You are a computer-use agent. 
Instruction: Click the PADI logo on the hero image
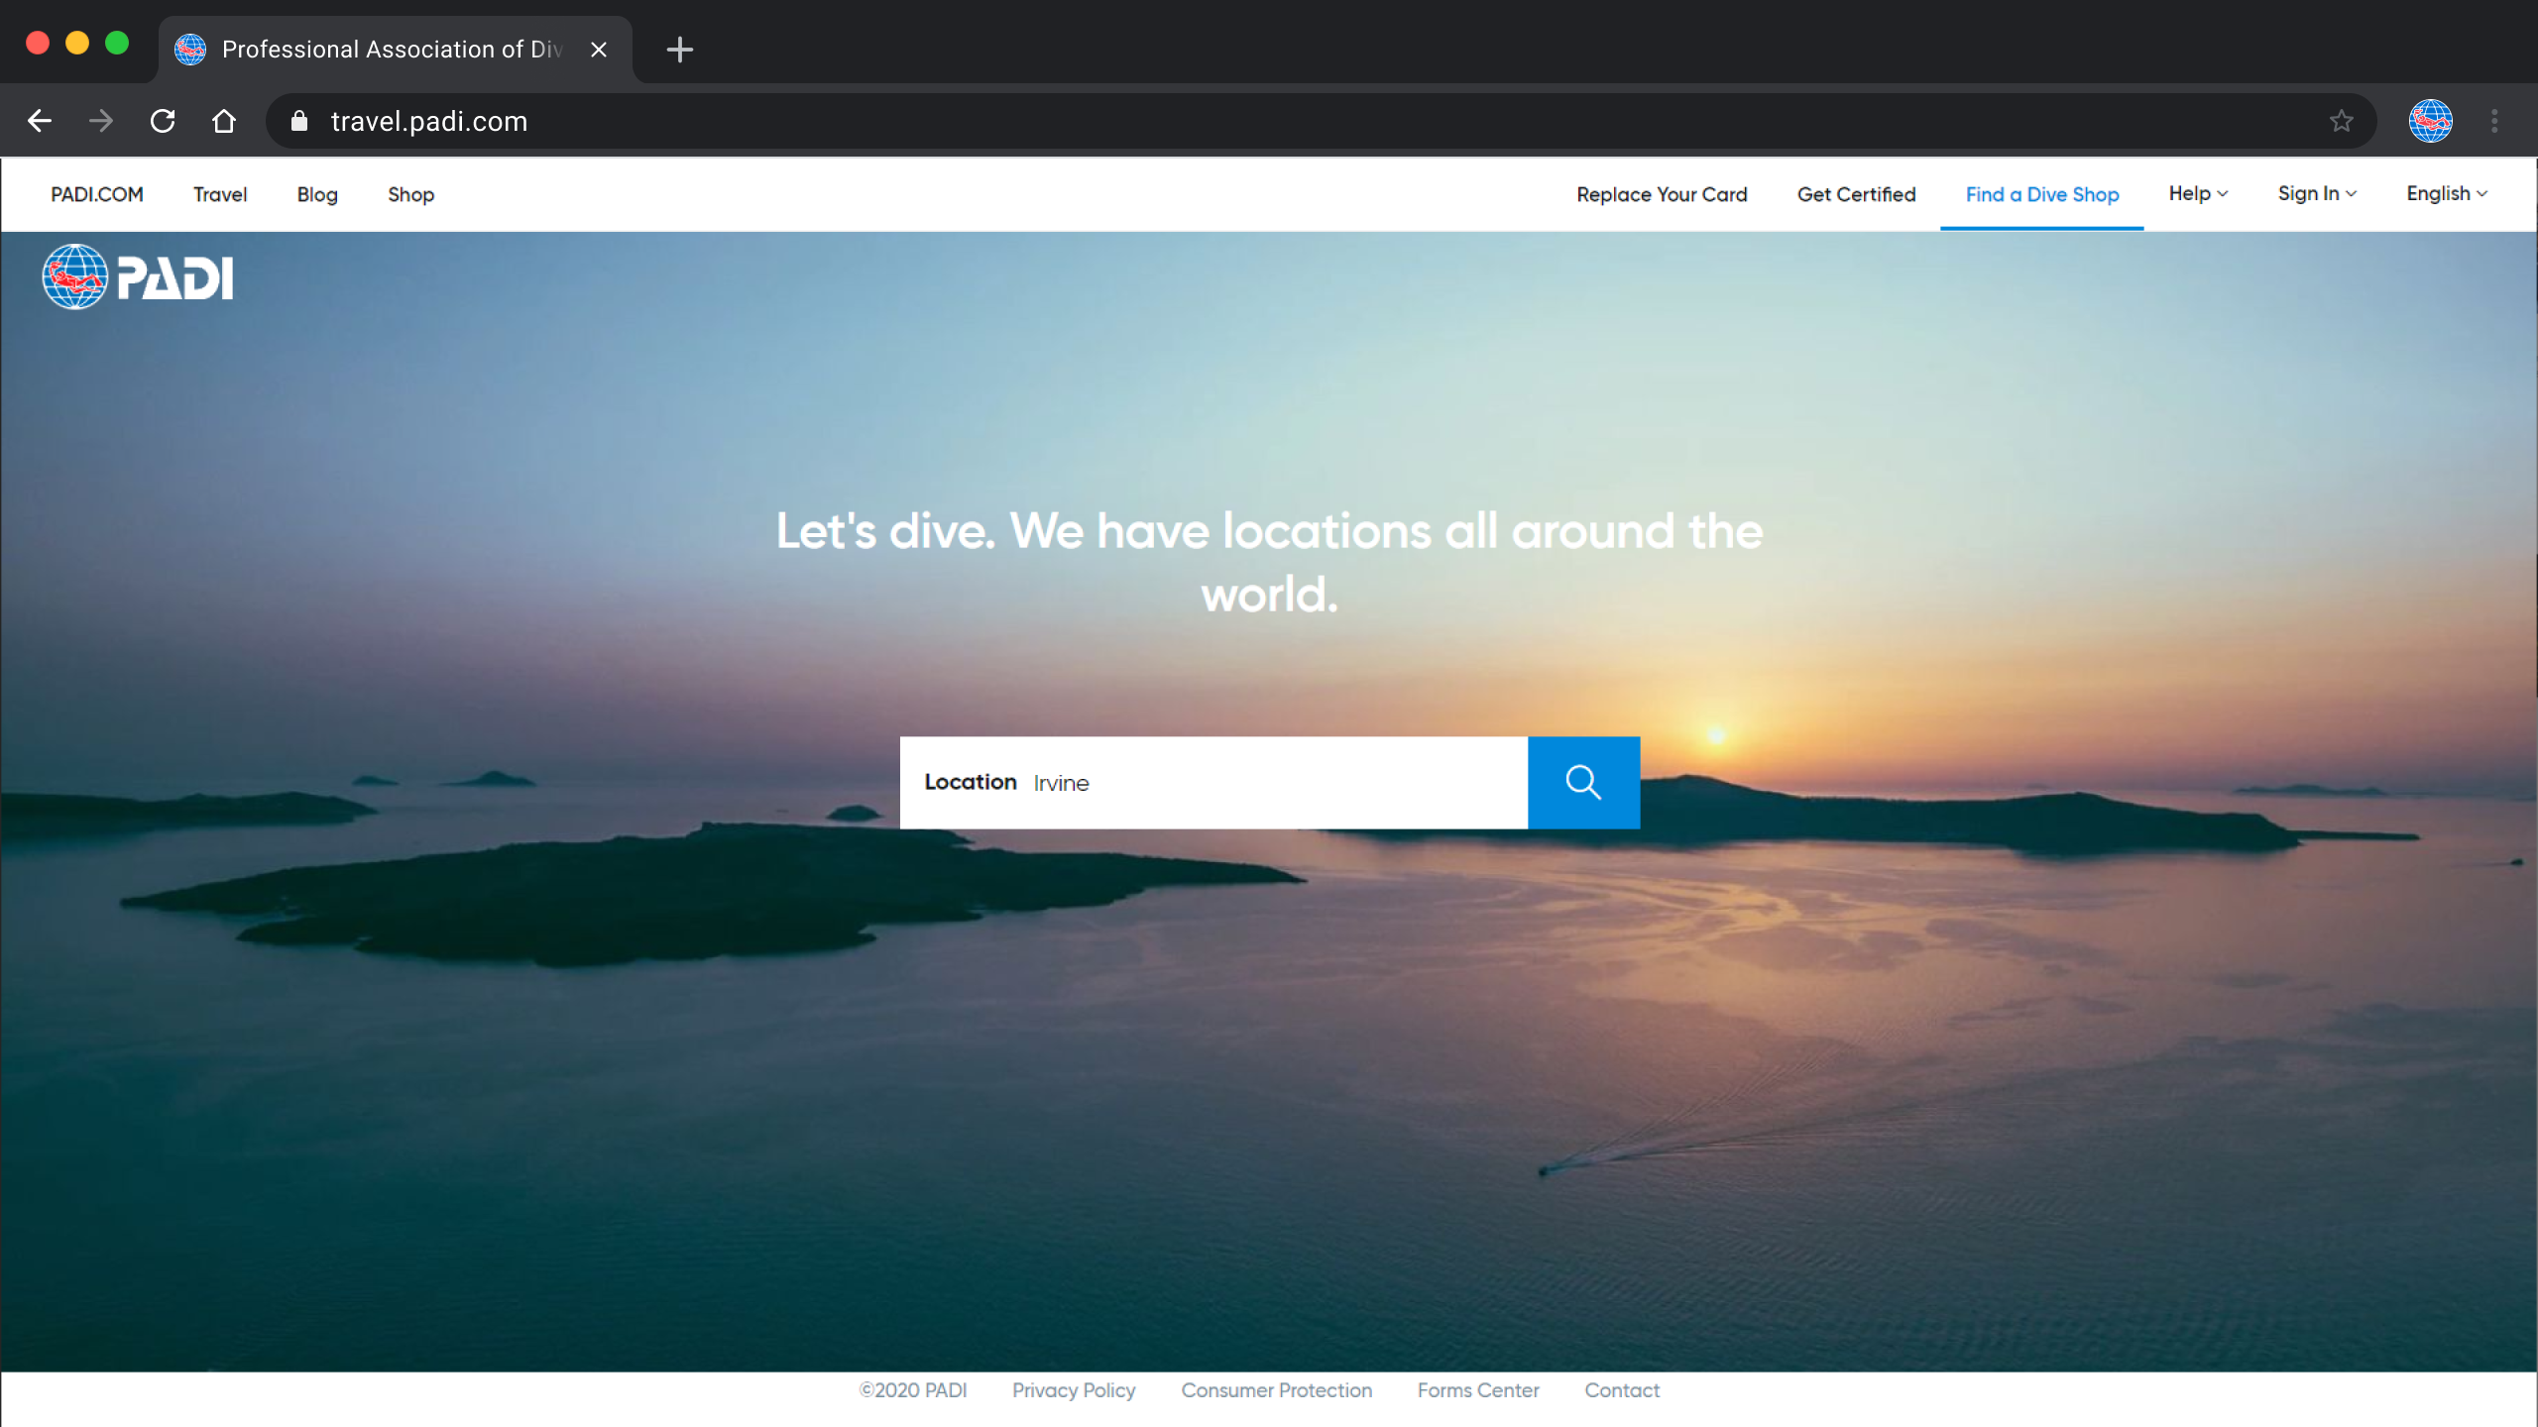(138, 277)
